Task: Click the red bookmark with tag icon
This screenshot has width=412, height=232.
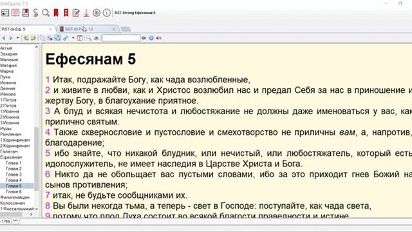Action: click(66, 13)
